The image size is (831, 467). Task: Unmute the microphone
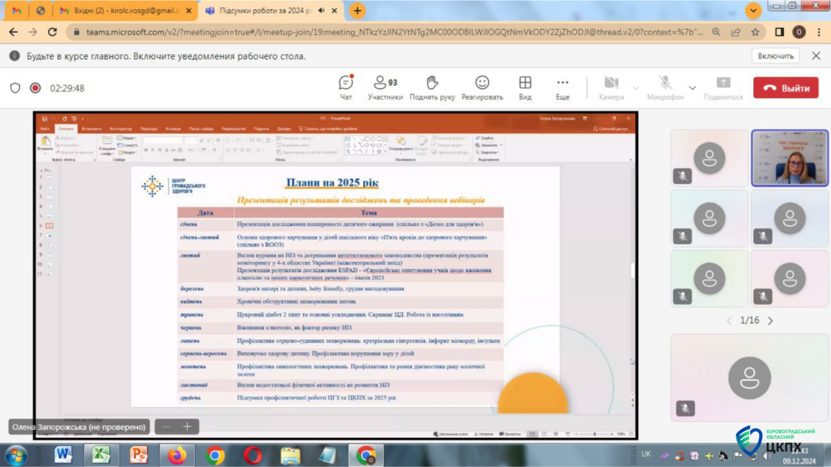(x=665, y=88)
